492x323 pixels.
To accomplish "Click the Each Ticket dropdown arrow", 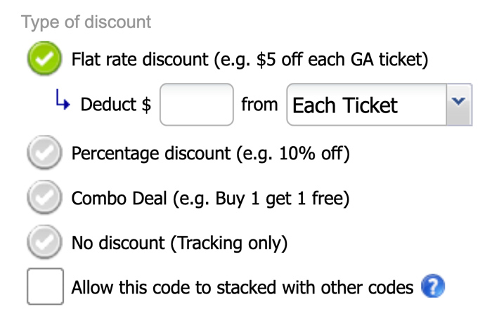I will (x=459, y=104).
